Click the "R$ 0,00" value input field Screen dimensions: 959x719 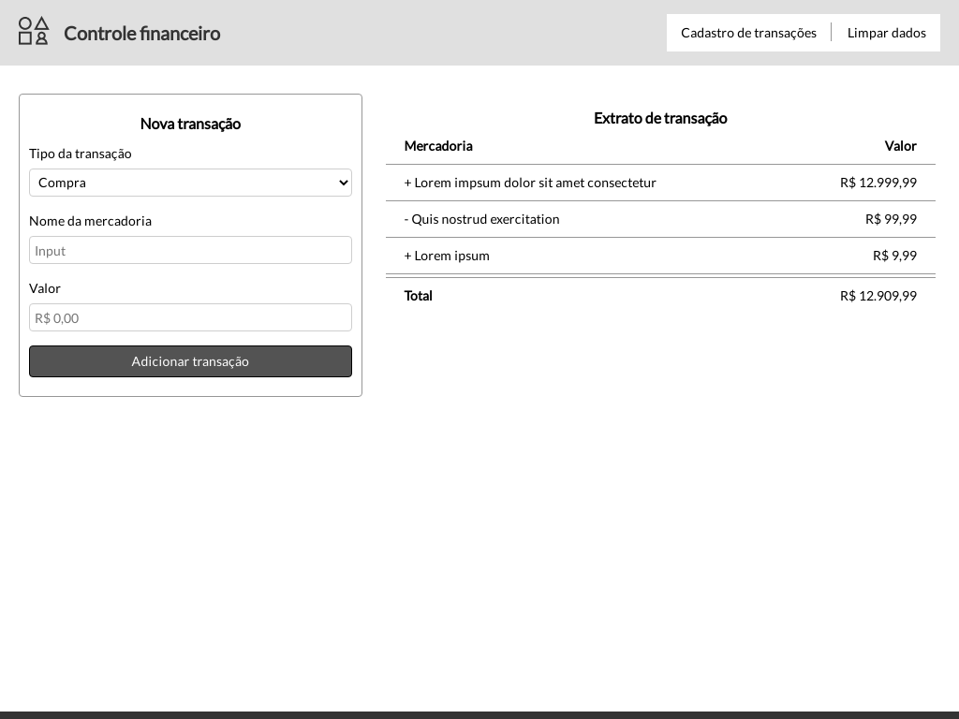click(190, 317)
